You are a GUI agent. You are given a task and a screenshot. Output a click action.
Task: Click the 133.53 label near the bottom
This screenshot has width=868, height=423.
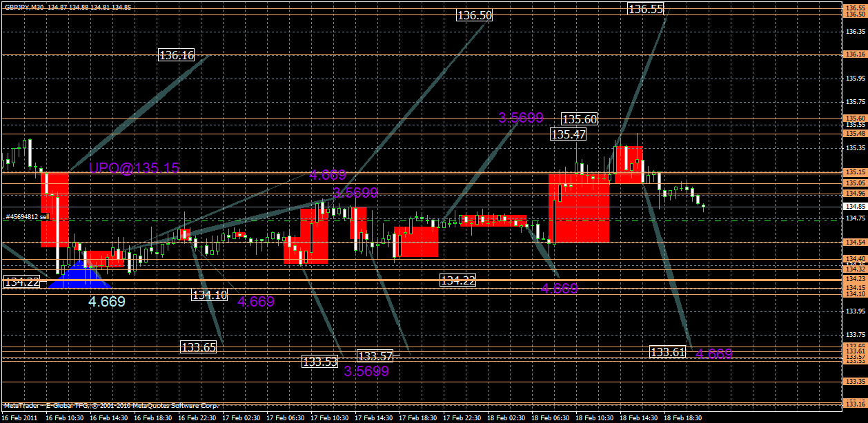(319, 361)
